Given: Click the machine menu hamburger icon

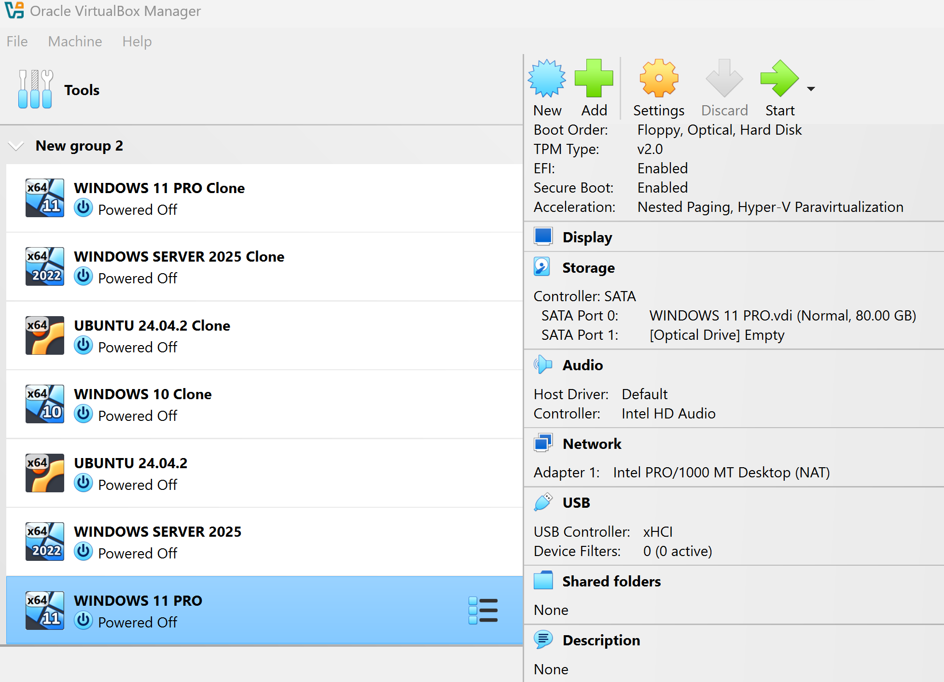Looking at the screenshot, I should (483, 611).
